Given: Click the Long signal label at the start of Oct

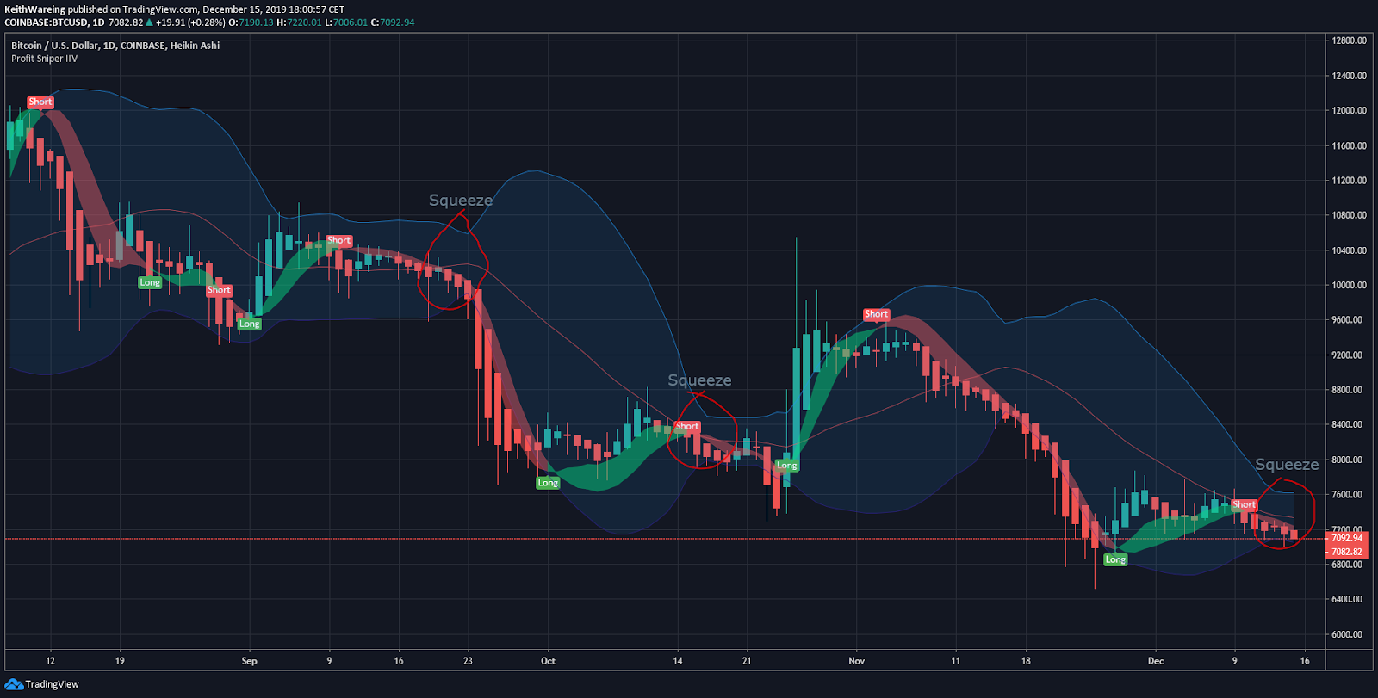Looking at the screenshot, I should (548, 483).
